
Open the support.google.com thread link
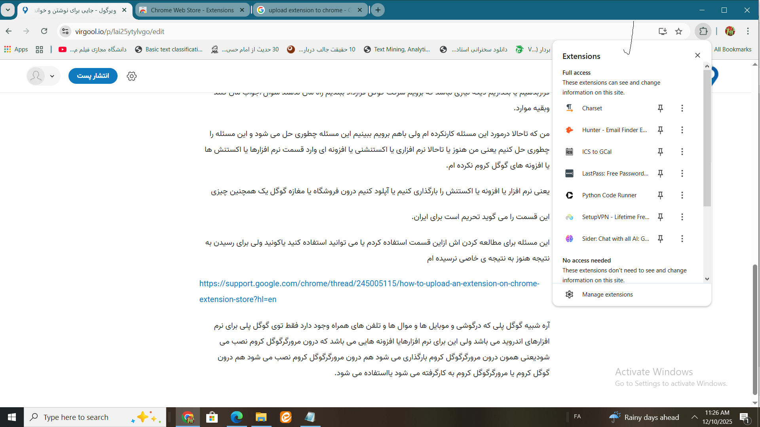(x=369, y=284)
